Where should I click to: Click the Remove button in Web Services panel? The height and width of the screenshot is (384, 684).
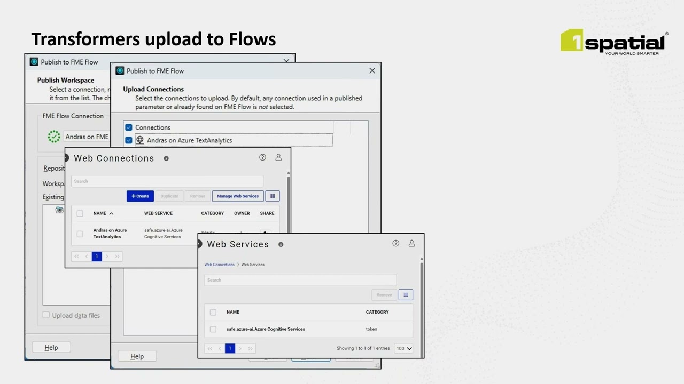pos(384,295)
